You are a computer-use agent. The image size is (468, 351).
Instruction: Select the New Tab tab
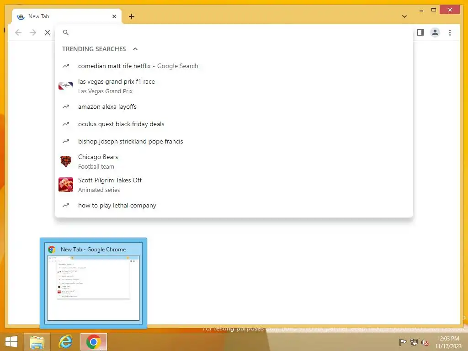point(67,16)
